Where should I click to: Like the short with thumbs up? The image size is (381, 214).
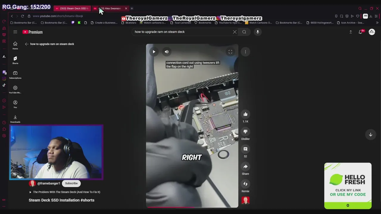click(x=245, y=114)
